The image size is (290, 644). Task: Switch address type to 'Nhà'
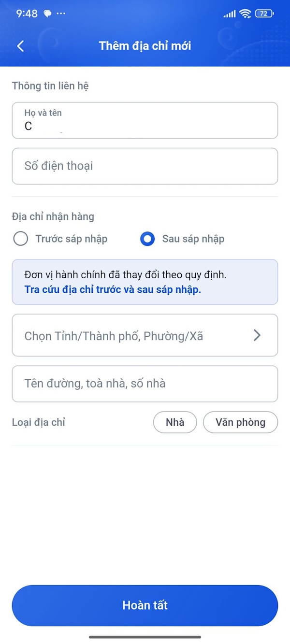(174, 422)
